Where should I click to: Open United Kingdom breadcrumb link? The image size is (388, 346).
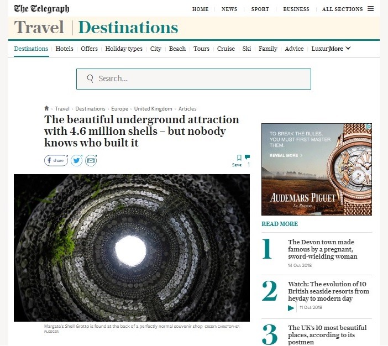pyautogui.click(x=153, y=109)
